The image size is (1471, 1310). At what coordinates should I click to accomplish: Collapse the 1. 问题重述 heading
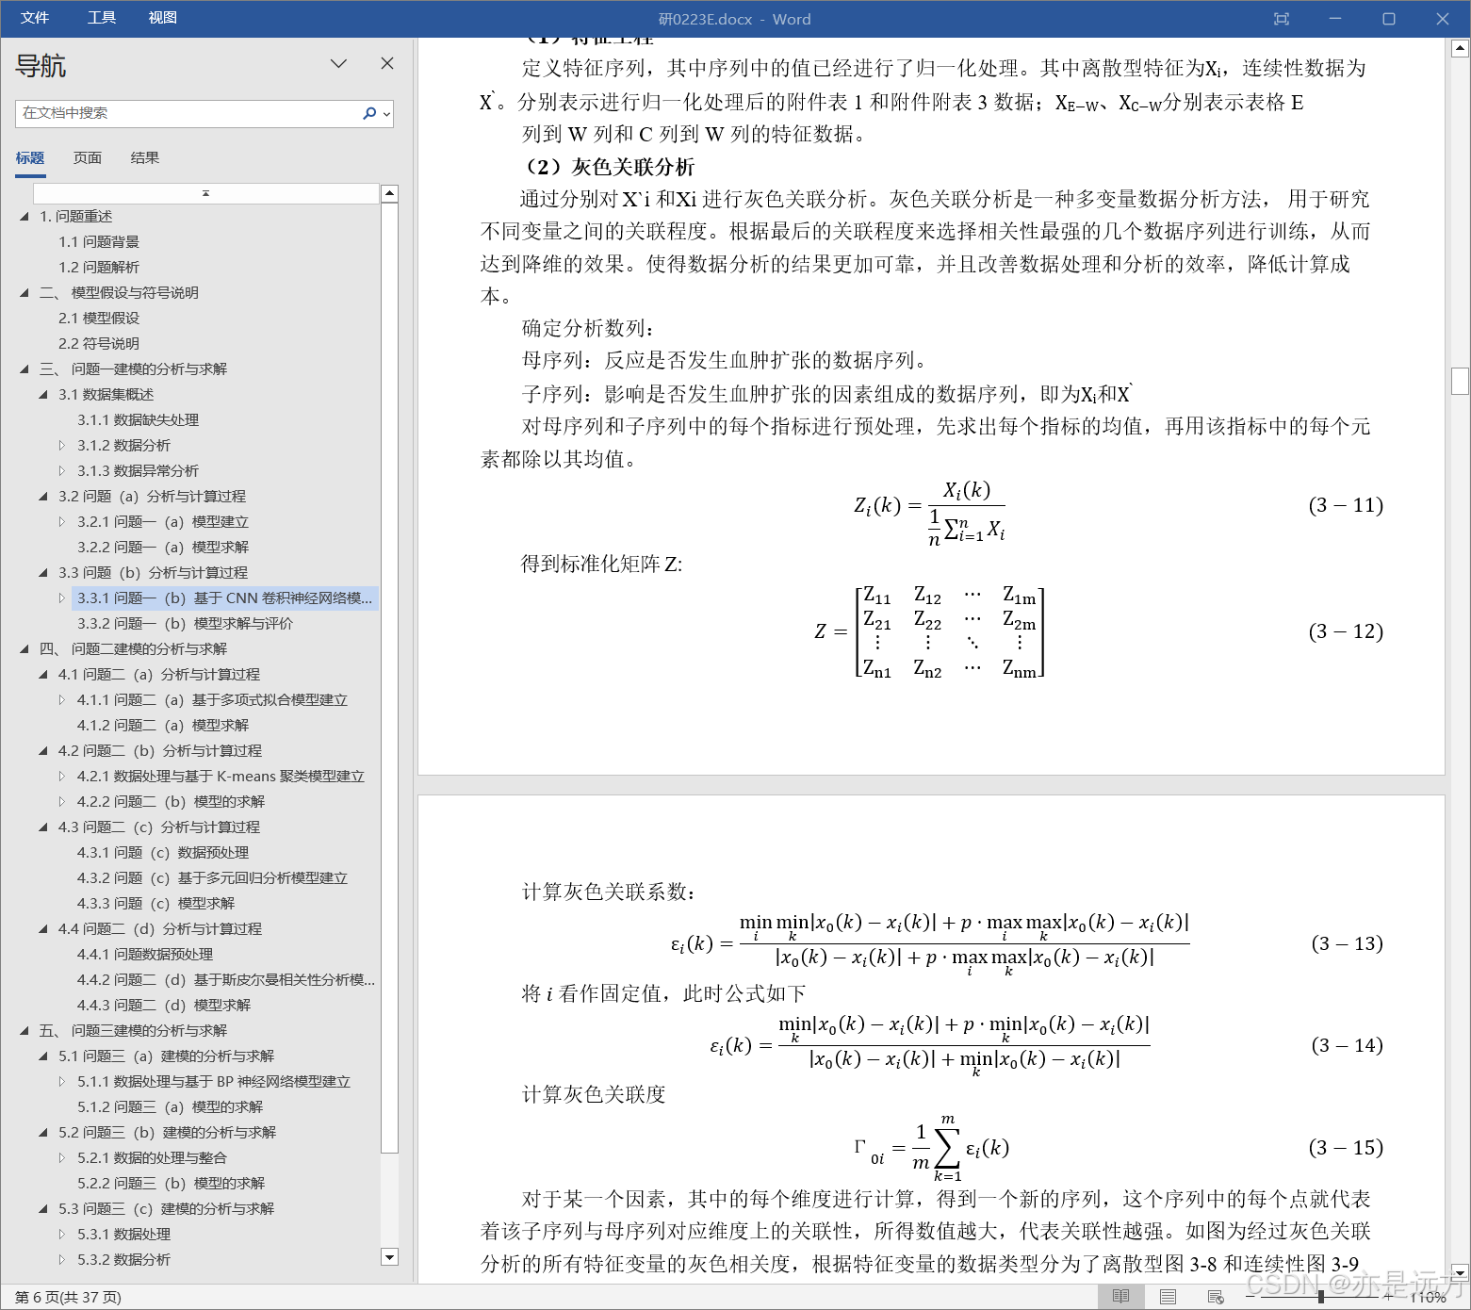coord(25,217)
